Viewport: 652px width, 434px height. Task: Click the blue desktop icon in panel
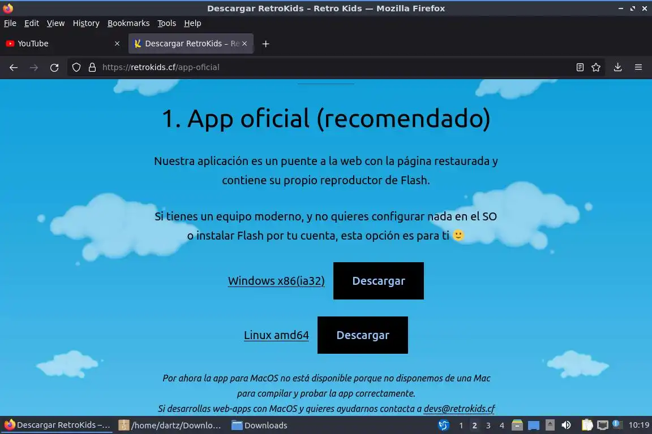point(534,426)
